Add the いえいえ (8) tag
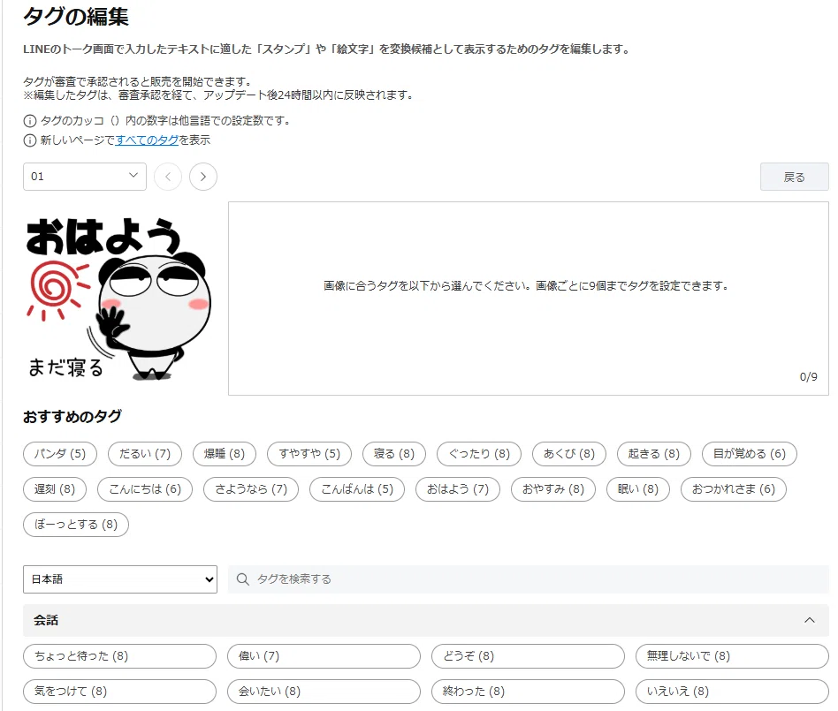The width and height of the screenshot is (838, 711). pos(732,692)
